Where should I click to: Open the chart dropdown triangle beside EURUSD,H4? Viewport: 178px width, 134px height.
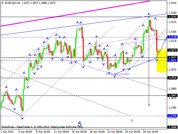point(3,3)
